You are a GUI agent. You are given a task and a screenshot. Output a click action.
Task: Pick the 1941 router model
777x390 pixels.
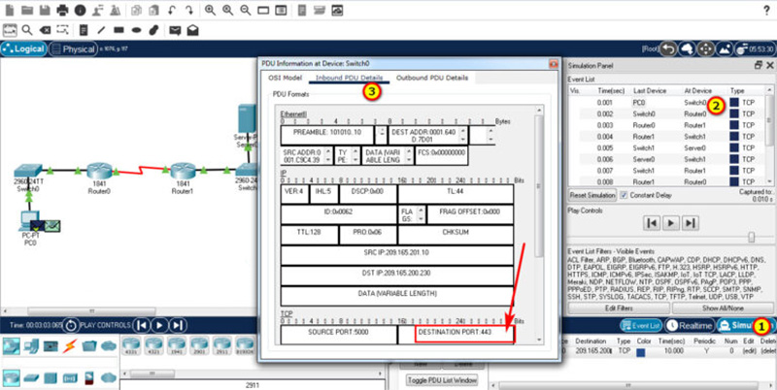pyautogui.click(x=177, y=345)
